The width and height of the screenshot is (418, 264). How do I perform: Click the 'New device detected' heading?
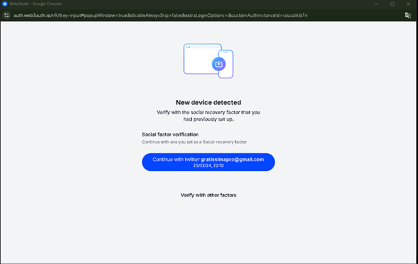pyautogui.click(x=209, y=103)
